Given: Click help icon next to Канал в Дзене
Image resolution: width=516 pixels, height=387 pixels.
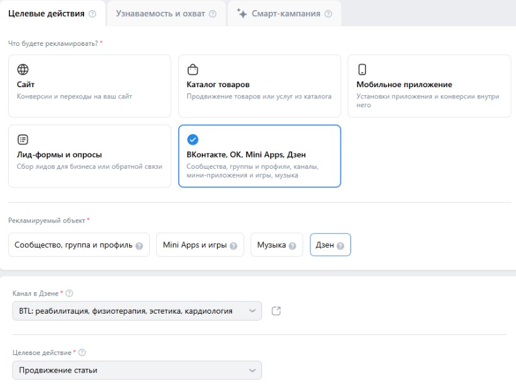Looking at the screenshot, I should click(69, 293).
